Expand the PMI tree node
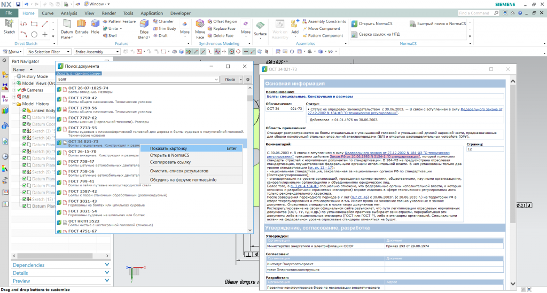547x293 pixels. 14,97
